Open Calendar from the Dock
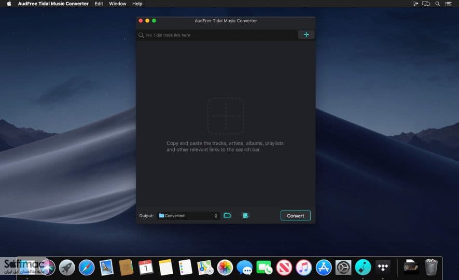The width and height of the screenshot is (459, 280). (146, 267)
